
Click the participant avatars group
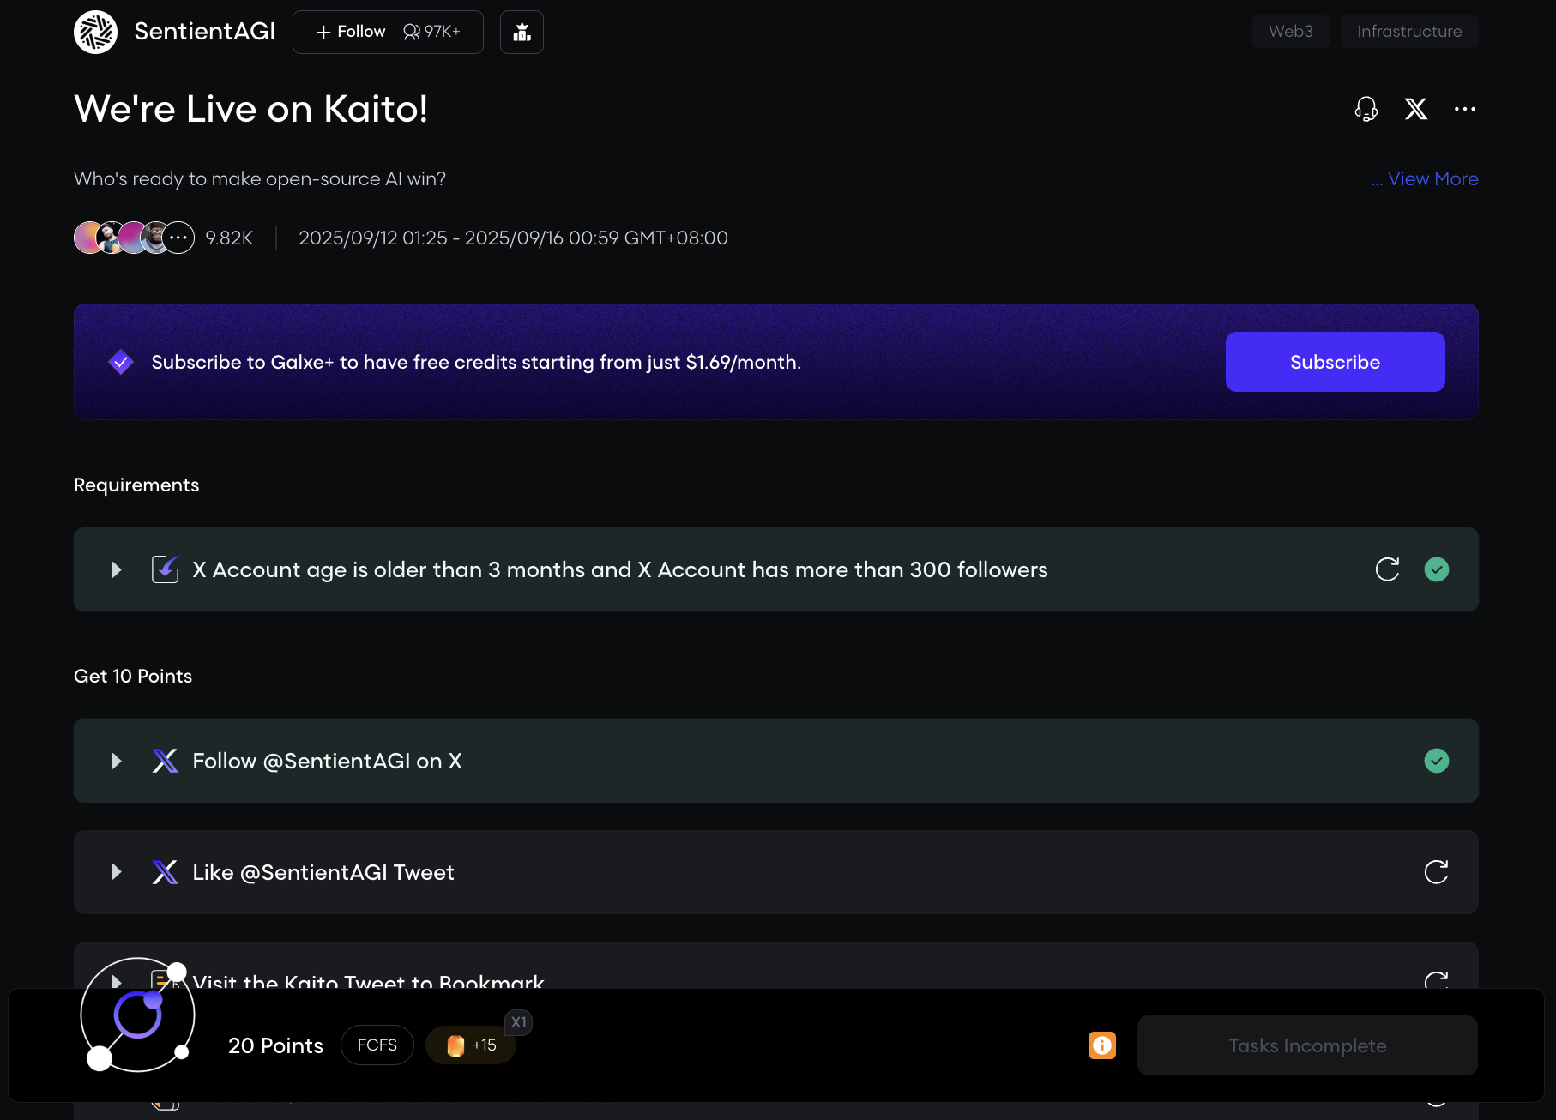coord(134,238)
